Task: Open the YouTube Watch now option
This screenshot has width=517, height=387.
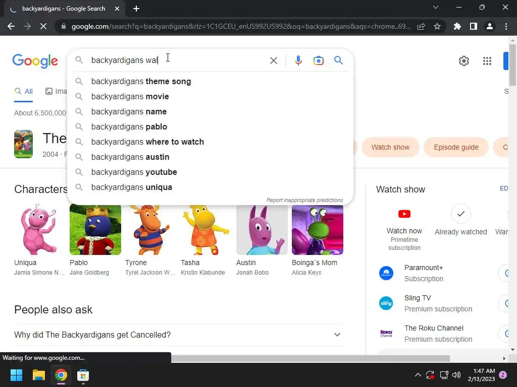Action: [404, 230]
